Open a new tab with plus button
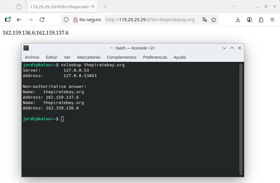The image size is (280, 183). coord(105,6)
